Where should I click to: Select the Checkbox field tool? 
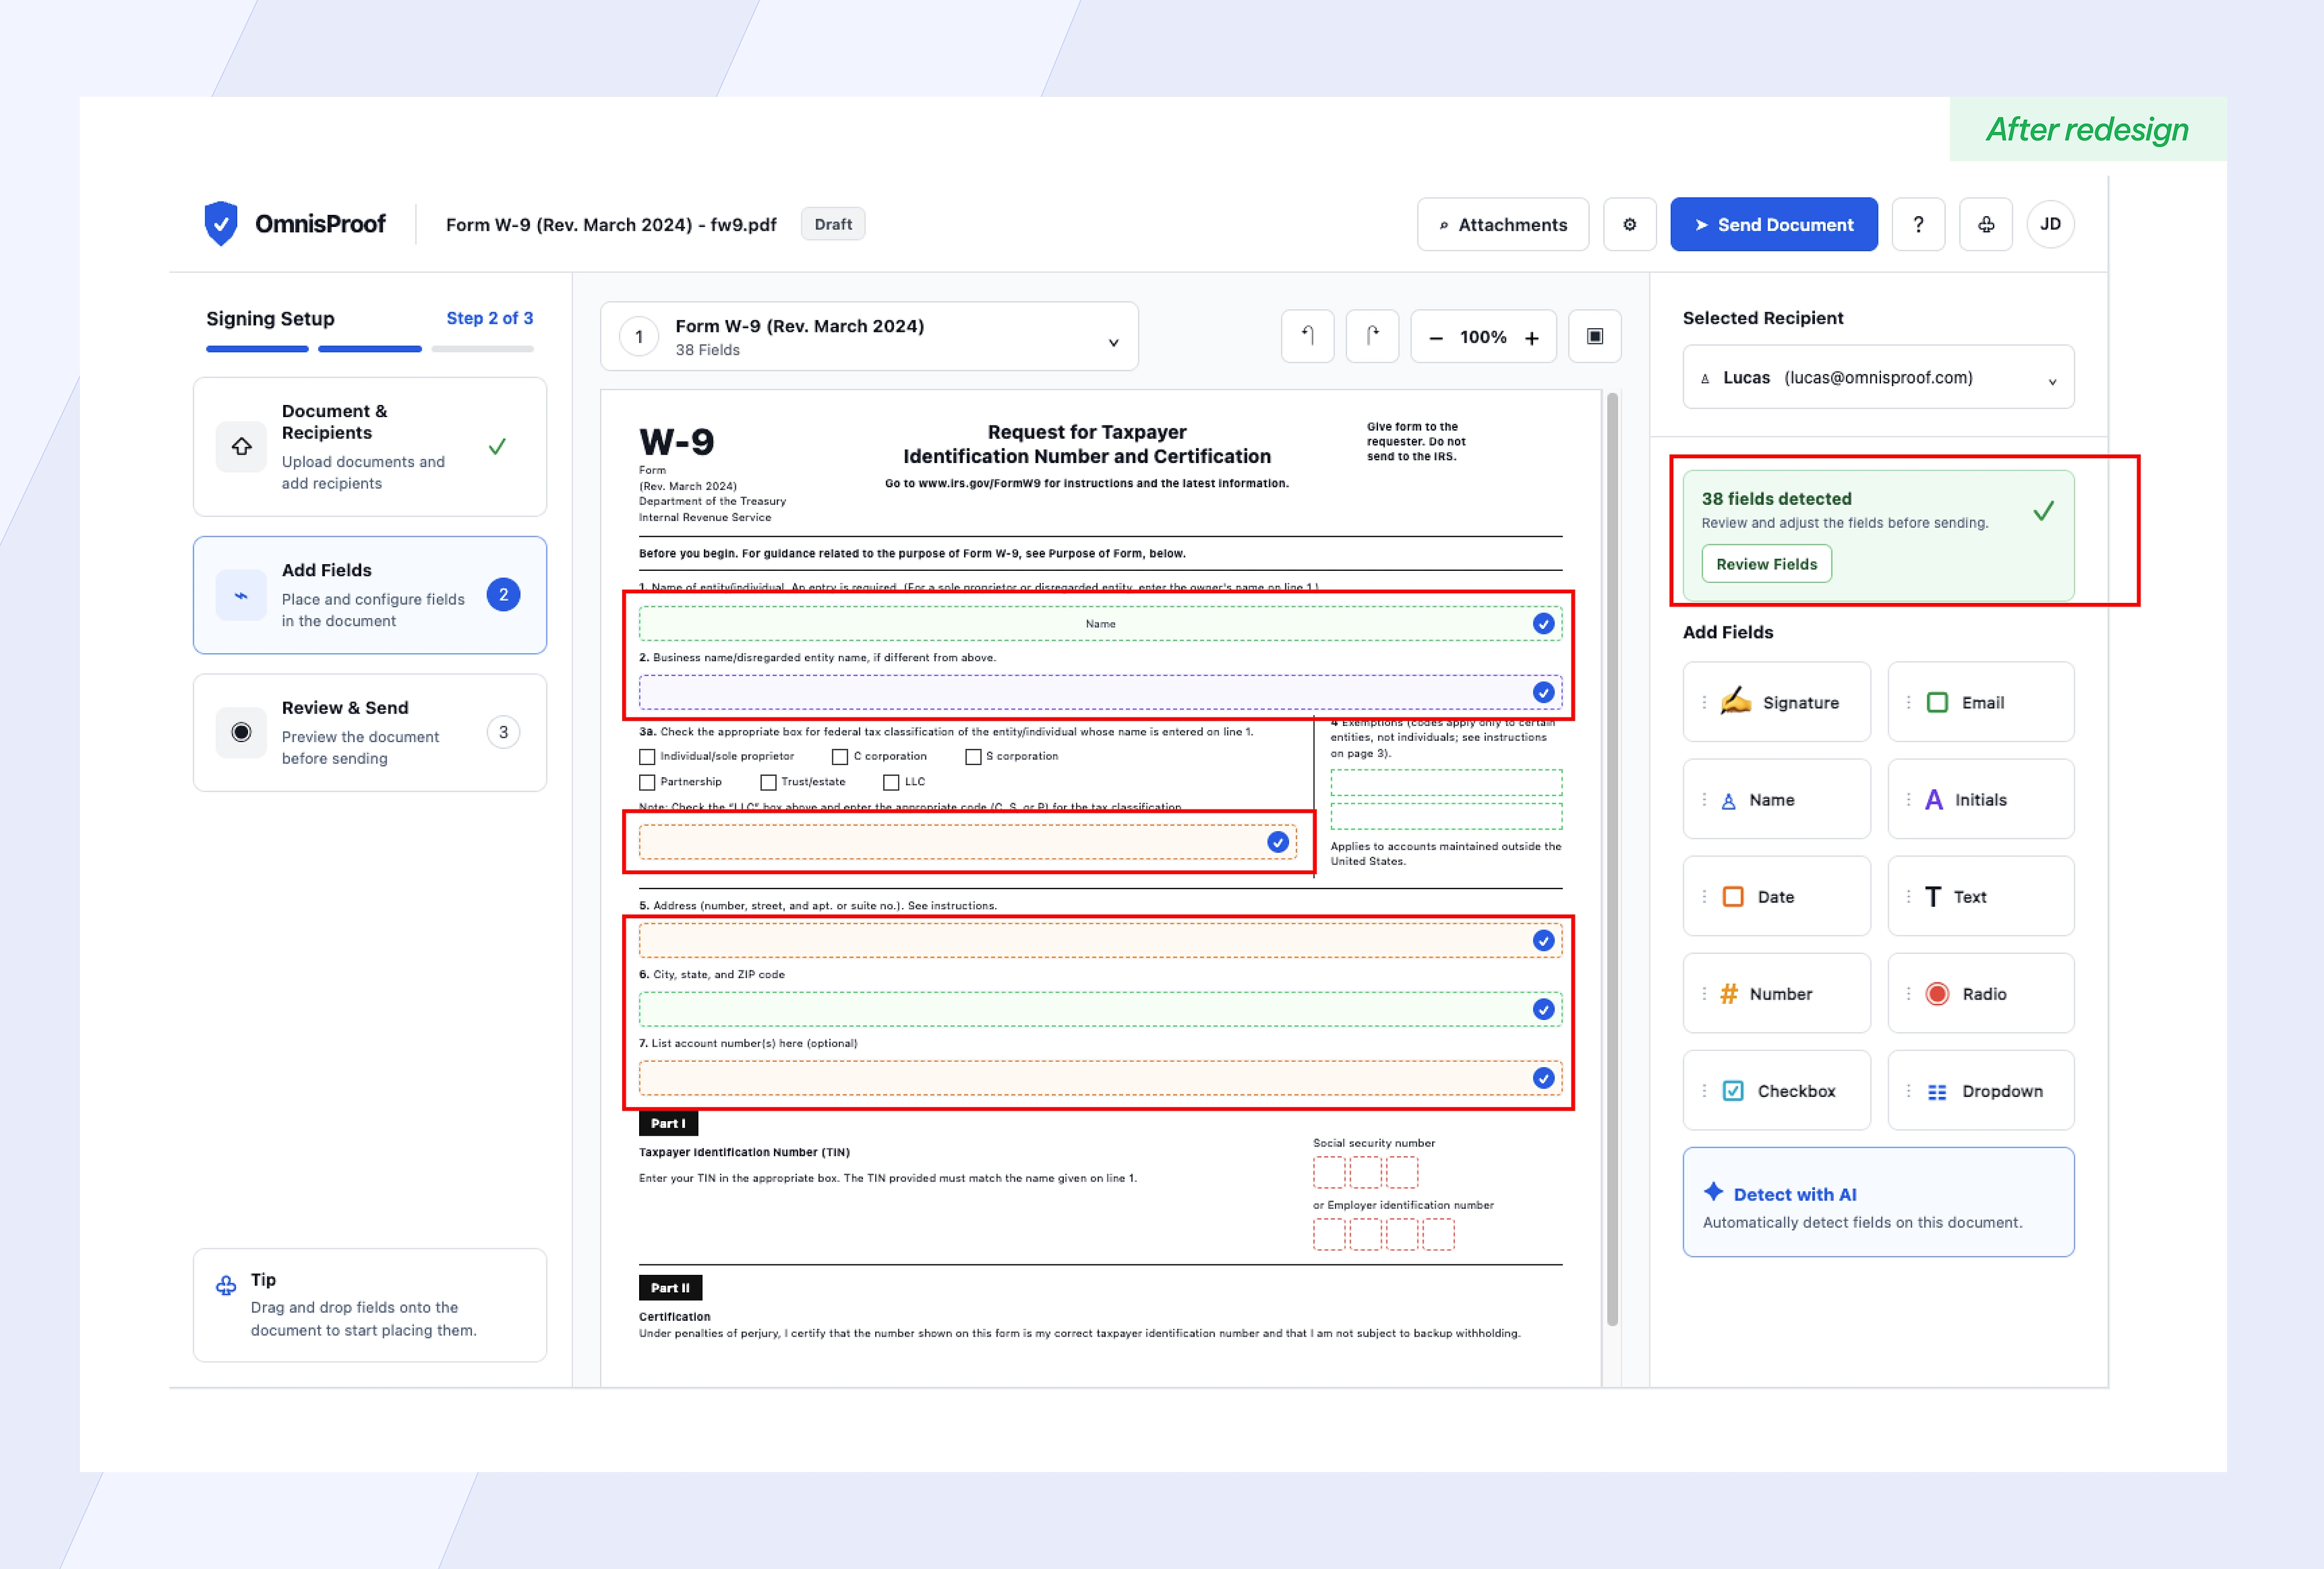1776,1090
